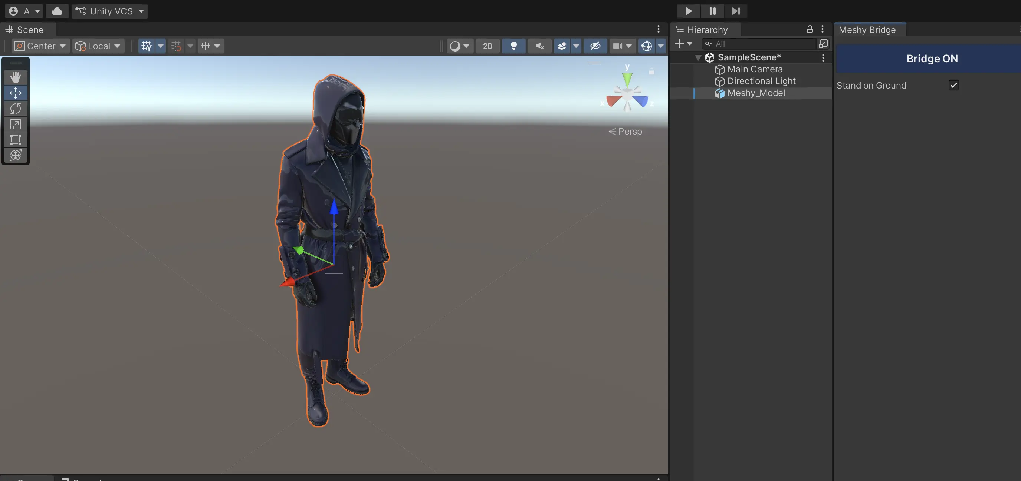Screen dimensions: 1021x481
Task: Open the Center pivot dropdown
Action: 40,46
